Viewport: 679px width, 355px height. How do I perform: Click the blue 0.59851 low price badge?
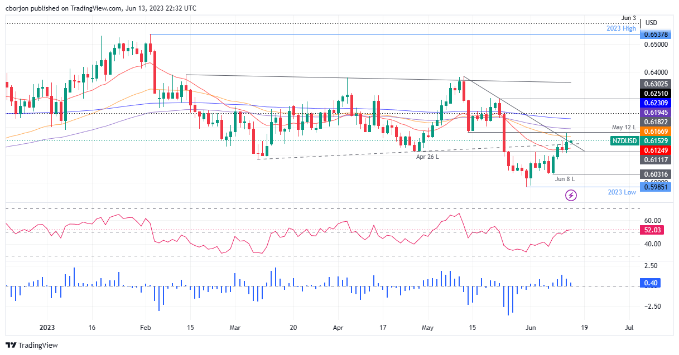pyautogui.click(x=656, y=188)
